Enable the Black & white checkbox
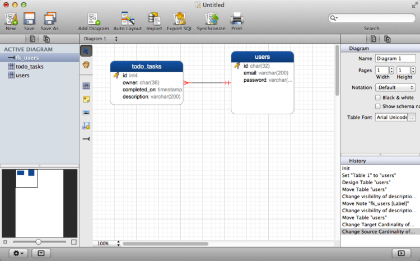This screenshot has height=261, width=420. (377, 97)
